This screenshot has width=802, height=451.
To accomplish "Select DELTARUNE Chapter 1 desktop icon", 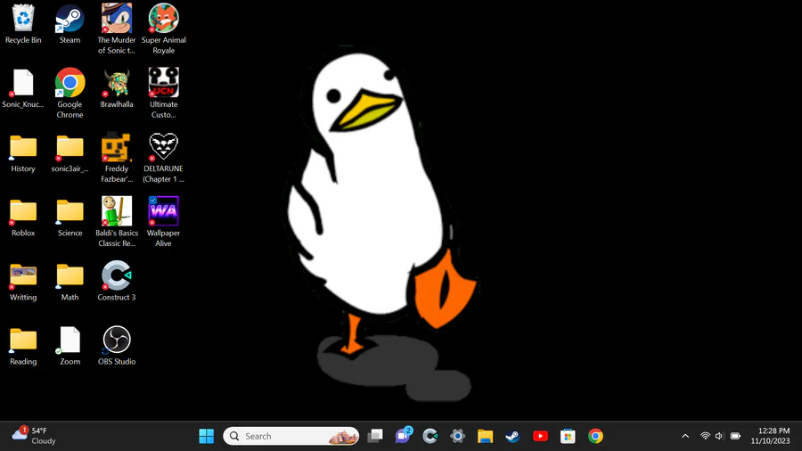I will pyautogui.click(x=164, y=158).
